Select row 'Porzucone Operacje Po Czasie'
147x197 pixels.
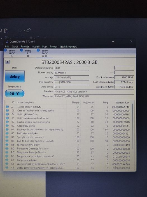coord(69,149)
